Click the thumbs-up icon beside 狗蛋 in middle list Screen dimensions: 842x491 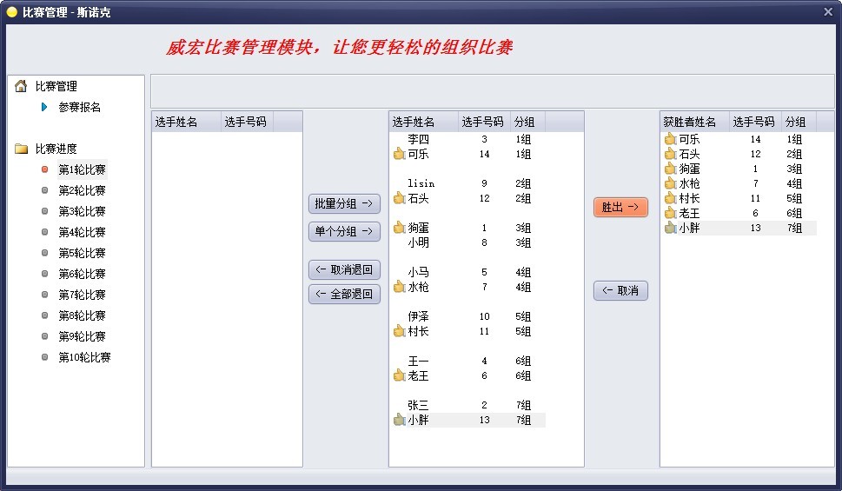(399, 228)
